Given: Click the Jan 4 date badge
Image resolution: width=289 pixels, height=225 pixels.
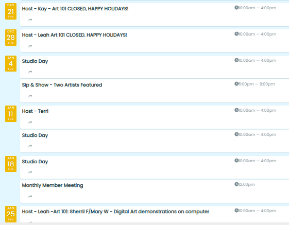Looking at the screenshot, I should [11, 63].
